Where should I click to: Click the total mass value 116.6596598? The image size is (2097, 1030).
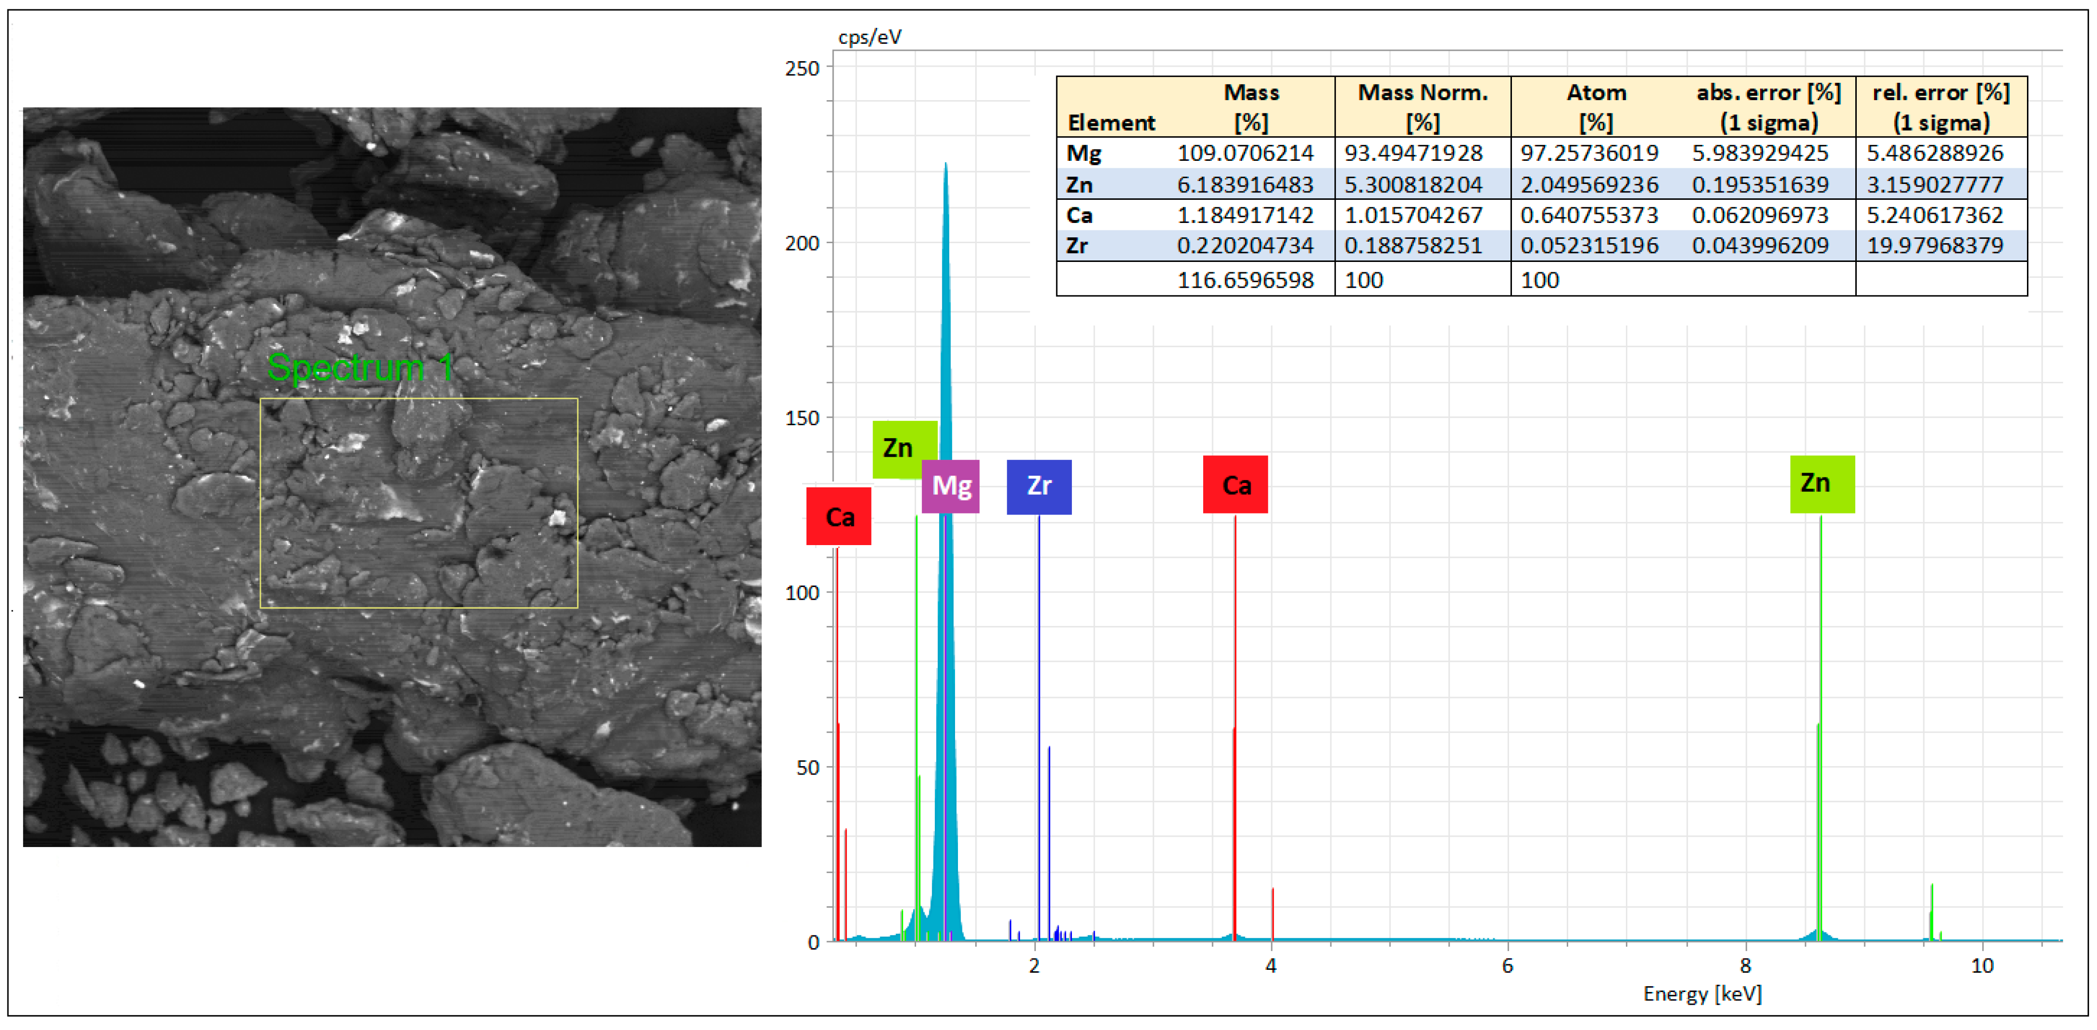[x=1245, y=280]
